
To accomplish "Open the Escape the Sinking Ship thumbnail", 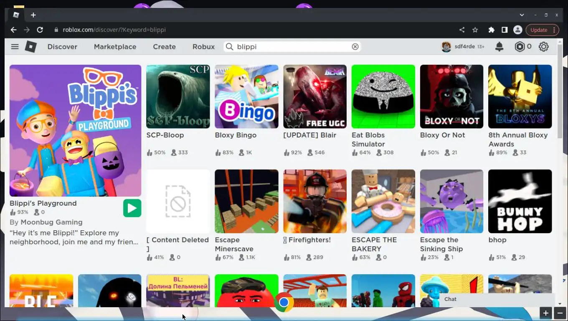I will (x=451, y=201).
